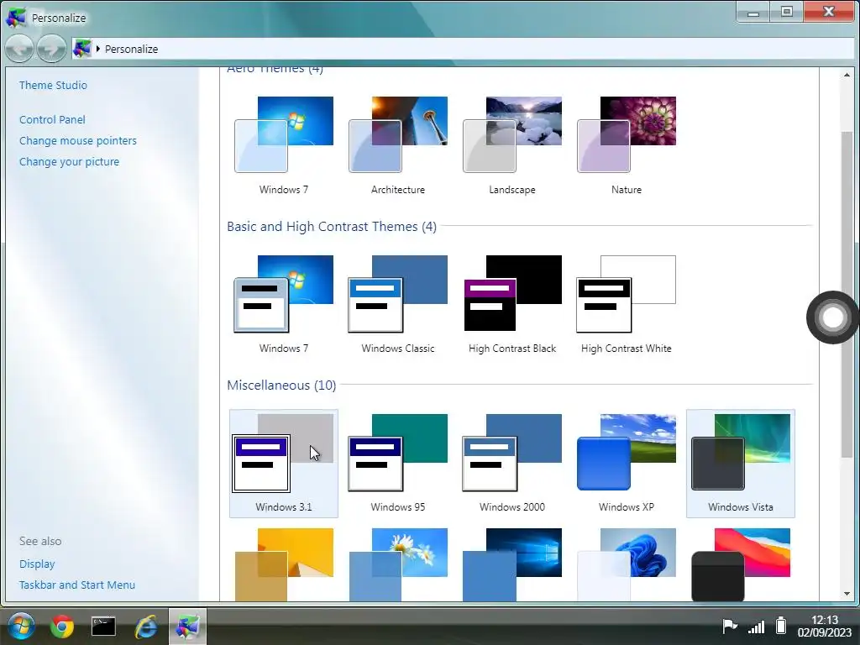This screenshot has height=645, width=860.
Task: Select the orange wallpaper theme in bottom row
Action: click(x=284, y=564)
